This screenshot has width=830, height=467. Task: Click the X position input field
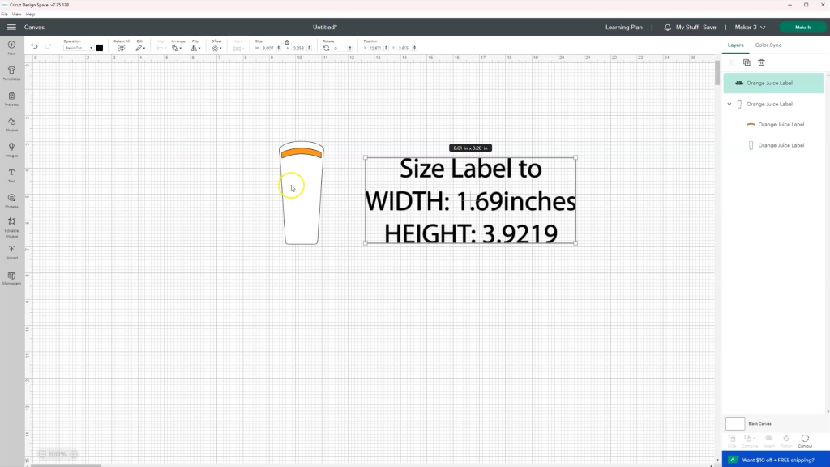click(x=376, y=48)
